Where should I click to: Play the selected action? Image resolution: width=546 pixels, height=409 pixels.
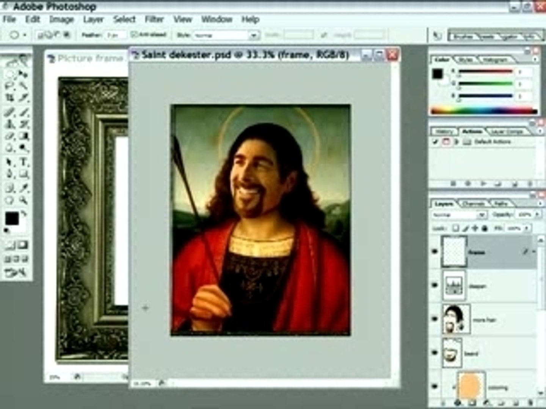click(483, 184)
